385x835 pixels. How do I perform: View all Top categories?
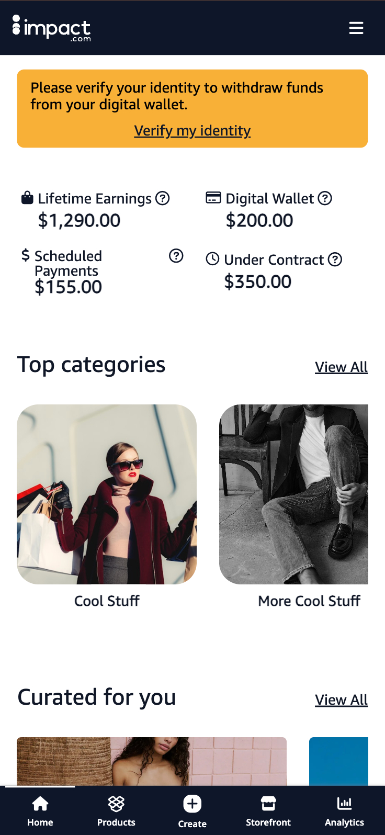341,367
